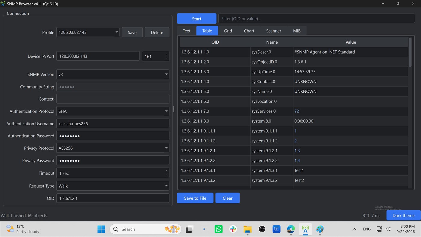The width and height of the screenshot is (421, 237).
Task: Open File Explorer from the taskbar
Action: pos(247,229)
